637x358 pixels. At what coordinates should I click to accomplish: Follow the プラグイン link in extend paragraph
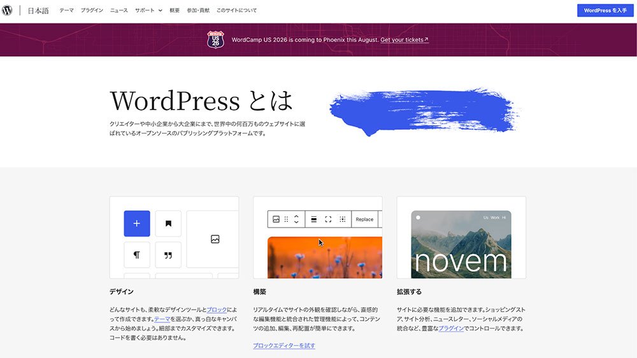tap(451, 328)
